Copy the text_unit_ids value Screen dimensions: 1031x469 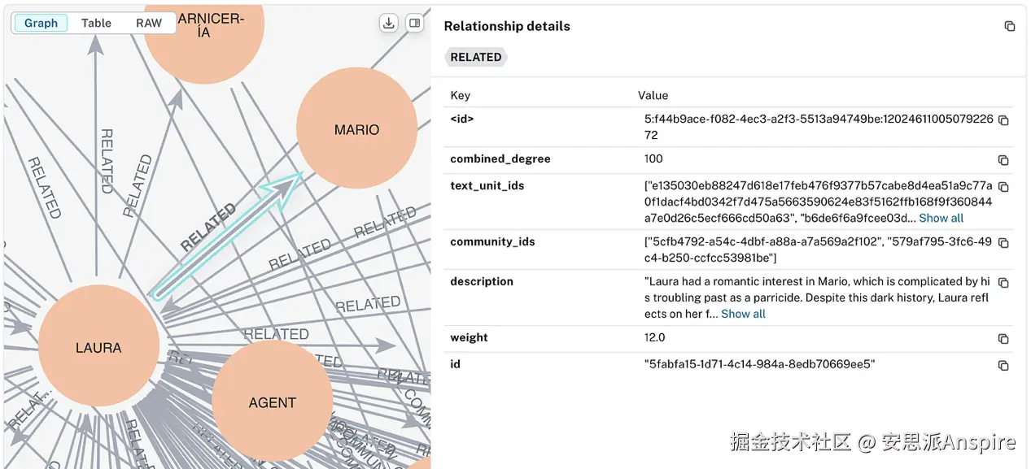tap(1003, 187)
